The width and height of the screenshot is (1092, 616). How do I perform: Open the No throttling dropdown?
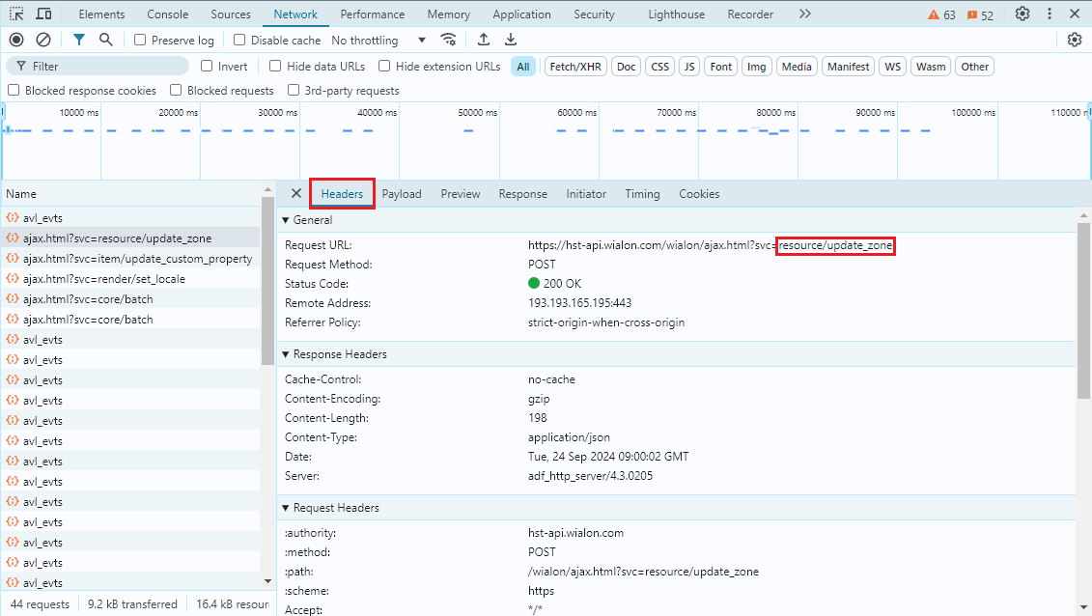click(378, 41)
